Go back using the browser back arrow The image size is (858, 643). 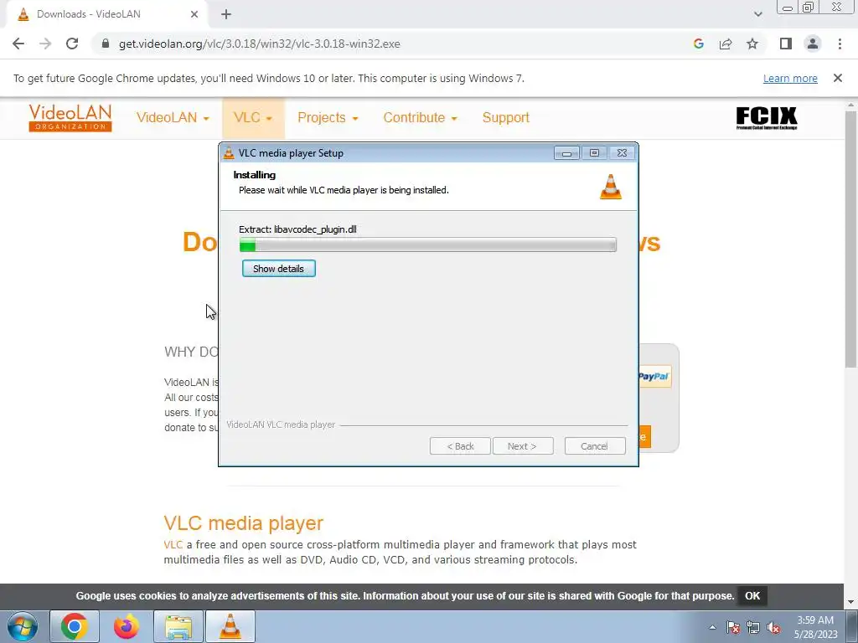coord(18,44)
